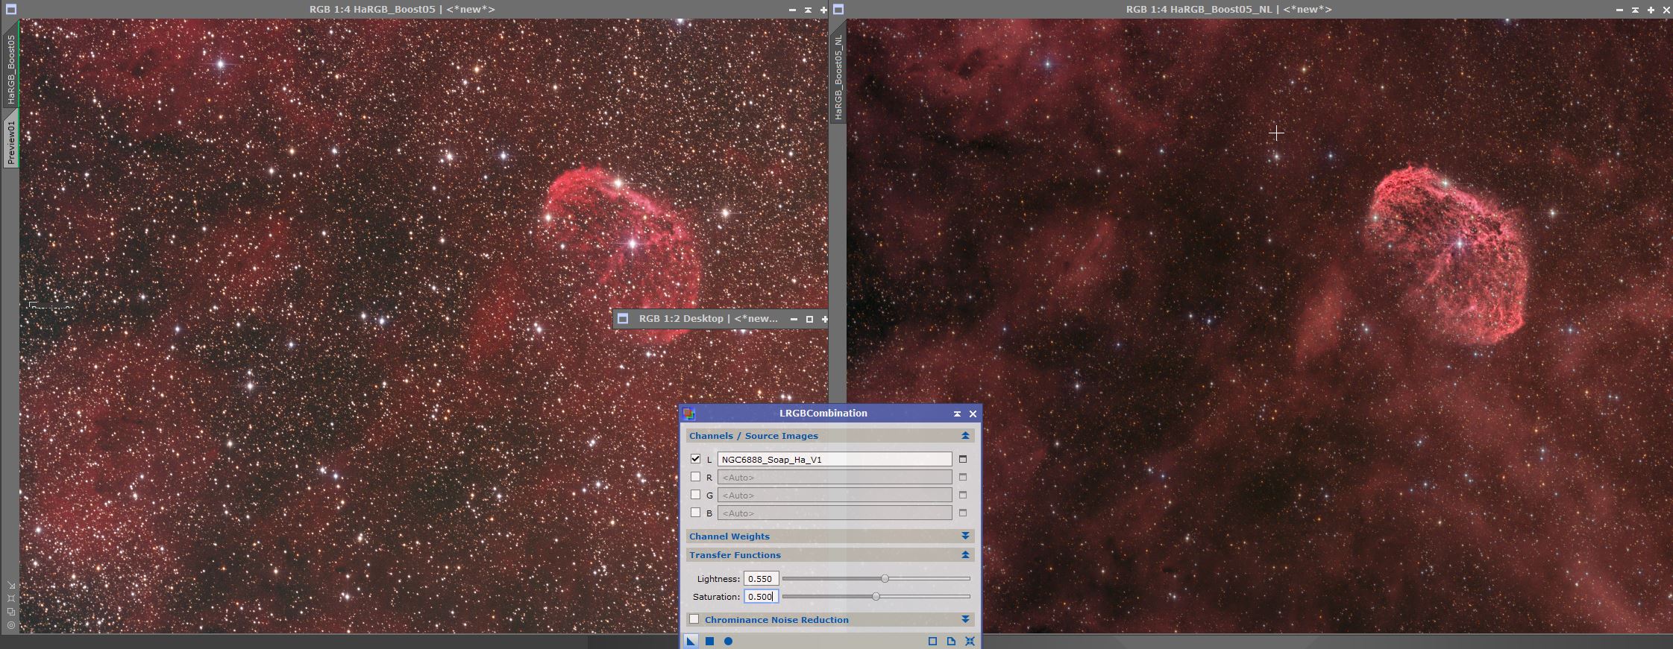
Task: Shade the HaRGB_Boost05_NL window
Action: tap(1635, 10)
